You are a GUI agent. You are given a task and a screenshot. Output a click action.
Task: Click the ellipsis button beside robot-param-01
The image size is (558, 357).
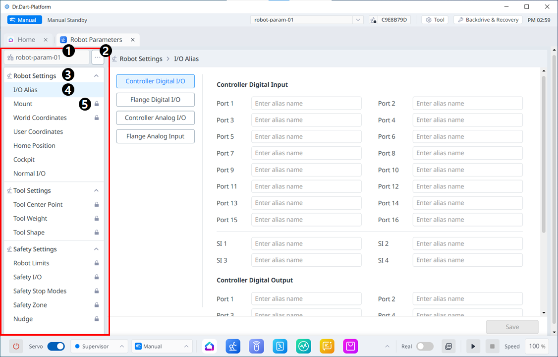98,58
